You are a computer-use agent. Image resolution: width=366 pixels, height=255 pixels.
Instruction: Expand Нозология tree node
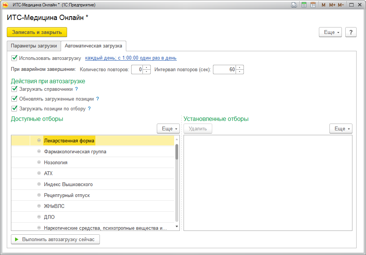(x=39, y=162)
